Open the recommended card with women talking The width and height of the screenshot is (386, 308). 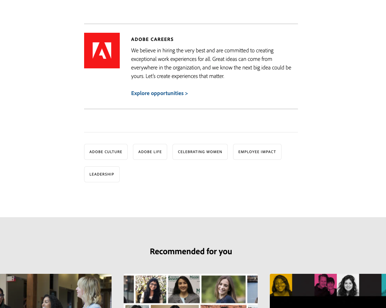pyautogui.click(x=56, y=291)
